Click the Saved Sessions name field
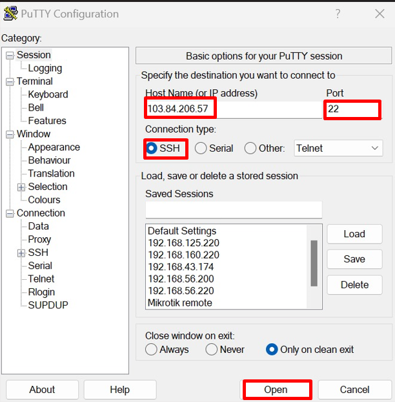 [234, 209]
